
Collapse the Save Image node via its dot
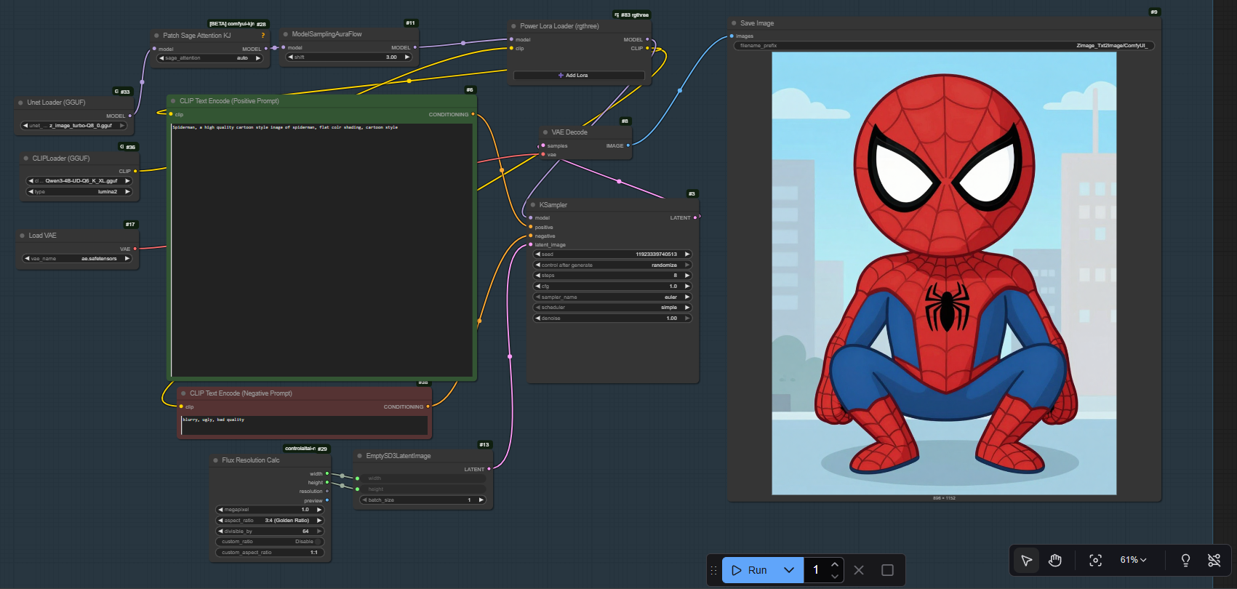click(x=734, y=23)
